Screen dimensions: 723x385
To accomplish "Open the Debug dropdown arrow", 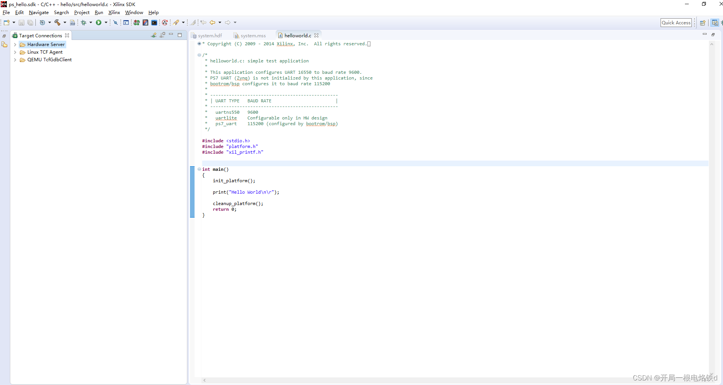I will coord(91,22).
